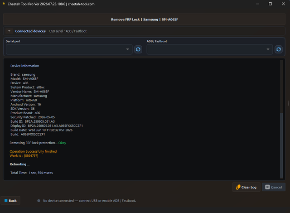Select the Build Date line
The image size is (290, 213).
pyautogui.click(x=41, y=130)
